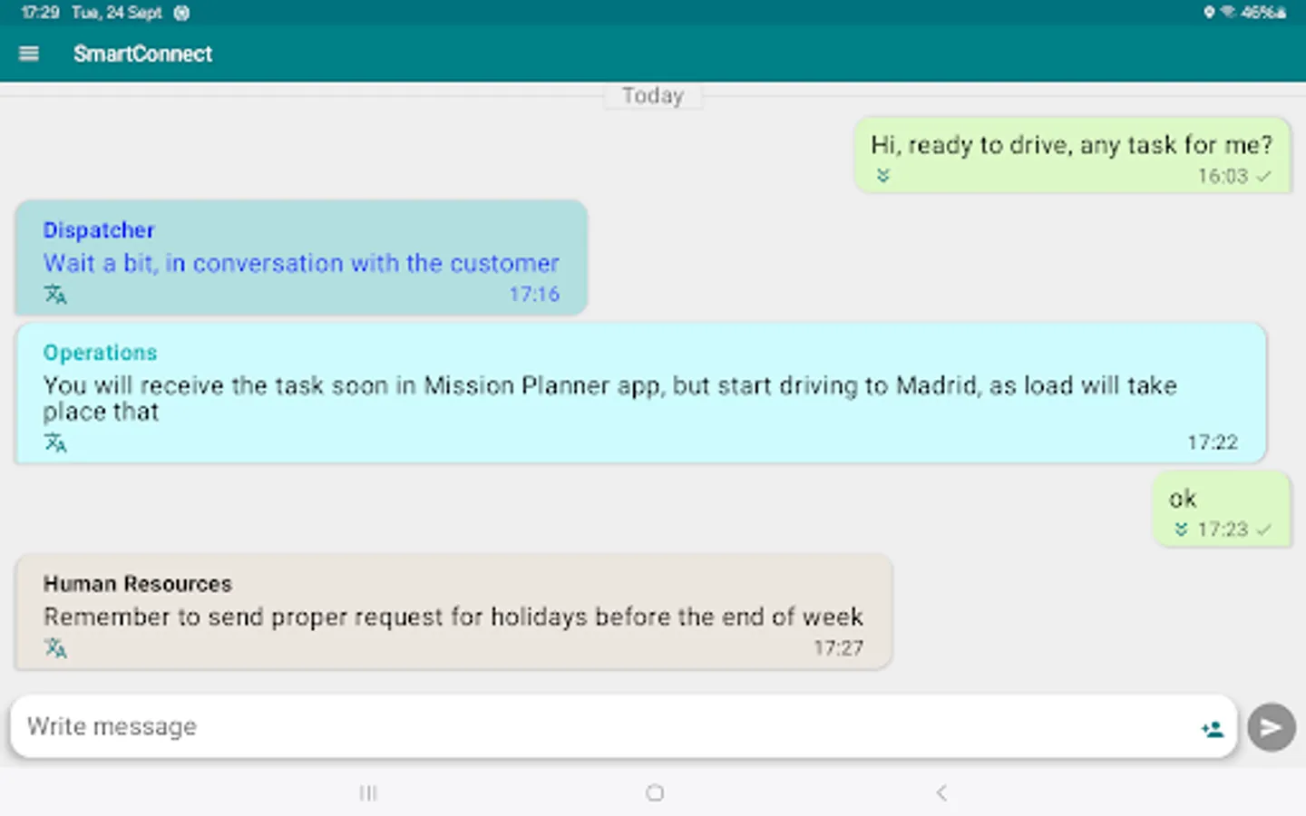
Task: Select the Operations message about driving to Madrid
Action: [x=635, y=392]
